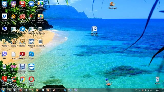Open the Telegram desktop shortcut
The image size is (164, 92).
point(22,29)
